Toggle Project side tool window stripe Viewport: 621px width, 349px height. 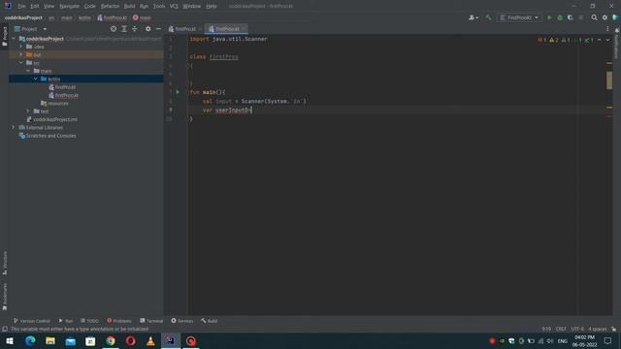coord(5,37)
